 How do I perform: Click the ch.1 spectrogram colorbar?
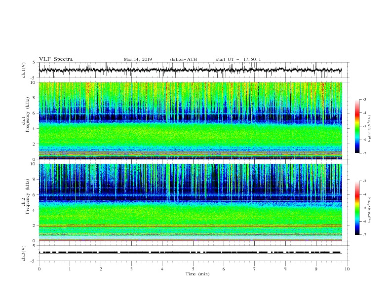[357, 126]
